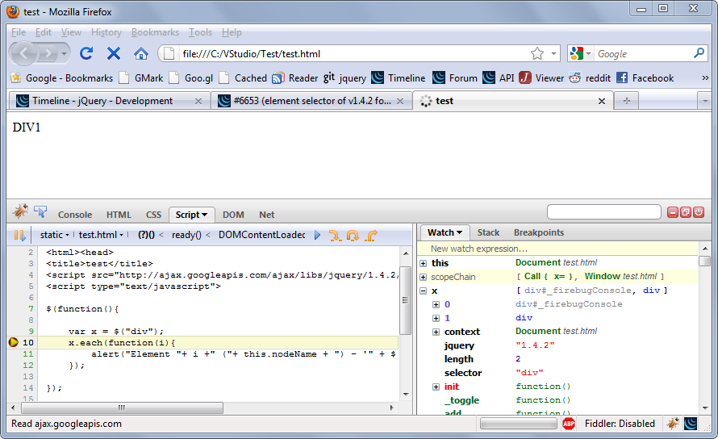The width and height of the screenshot is (718, 439).
Task: Open the test.html script file dropdown
Action: (101, 235)
